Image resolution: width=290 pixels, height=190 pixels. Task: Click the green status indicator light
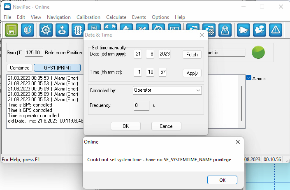click(x=258, y=52)
